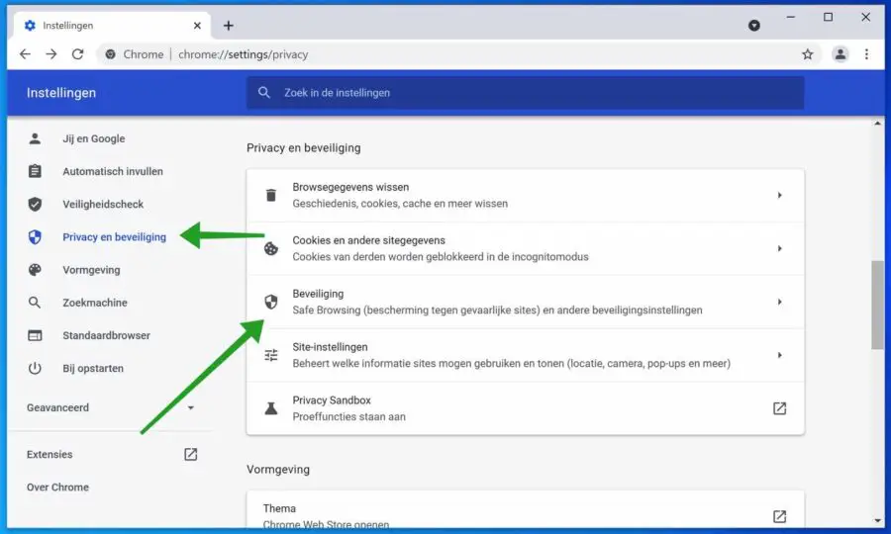Click the blue shield icon for Privacy en beveiliging
891x534 pixels.
(x=35, y=237)
